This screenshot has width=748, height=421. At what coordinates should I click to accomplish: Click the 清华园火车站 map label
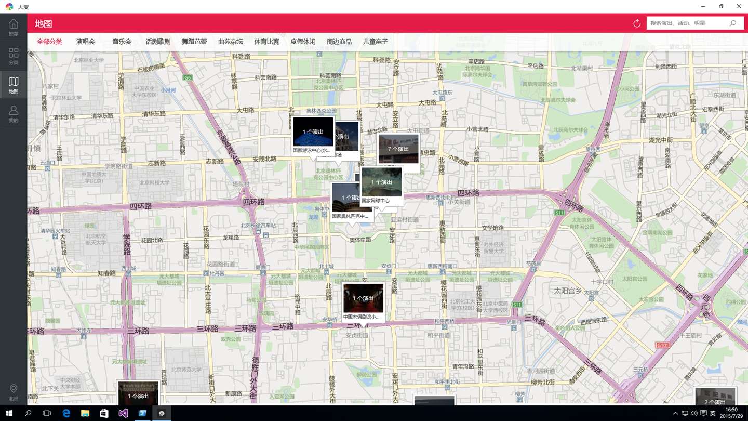point(55,230)
